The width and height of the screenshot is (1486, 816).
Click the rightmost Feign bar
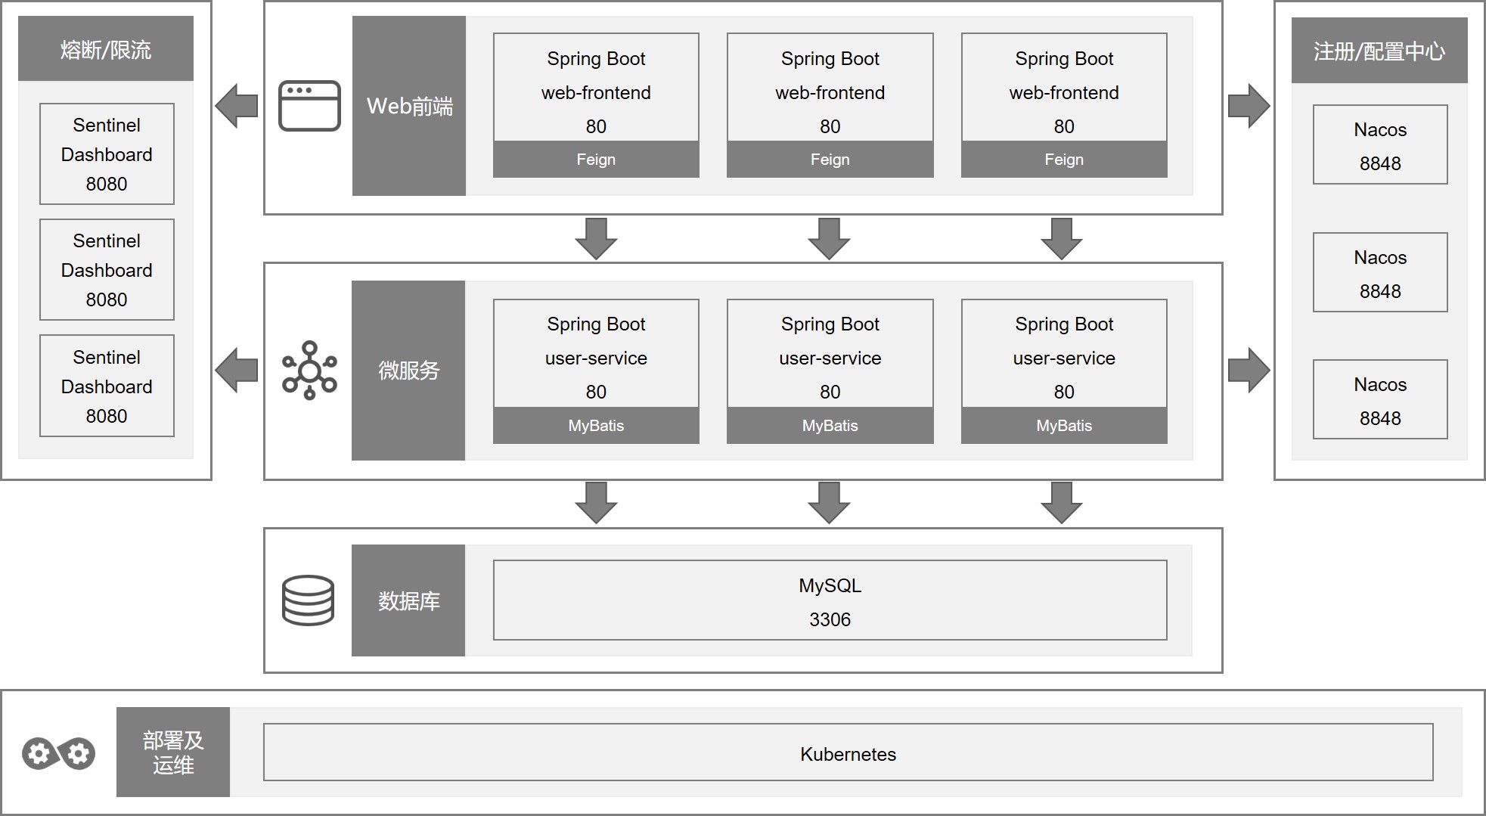(x=1064, y=160)
